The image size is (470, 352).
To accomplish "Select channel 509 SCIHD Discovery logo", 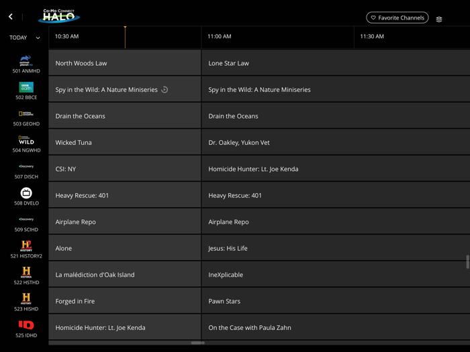I will click(x=26, y=219).
